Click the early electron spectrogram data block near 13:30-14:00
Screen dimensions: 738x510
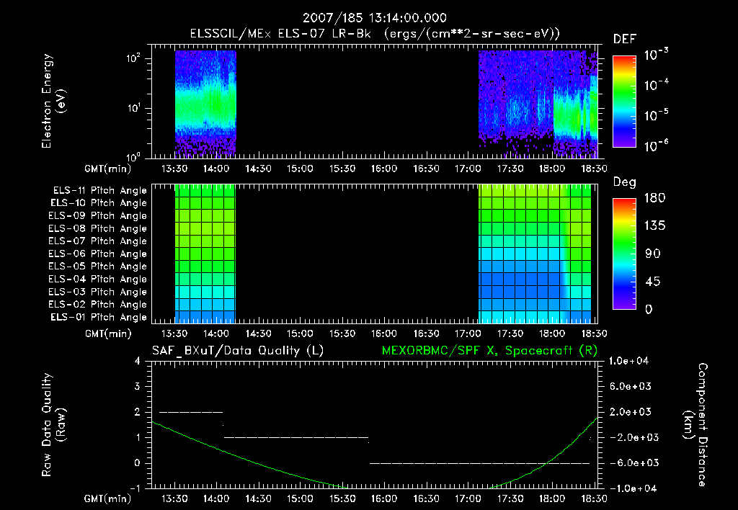pos(205,104)
